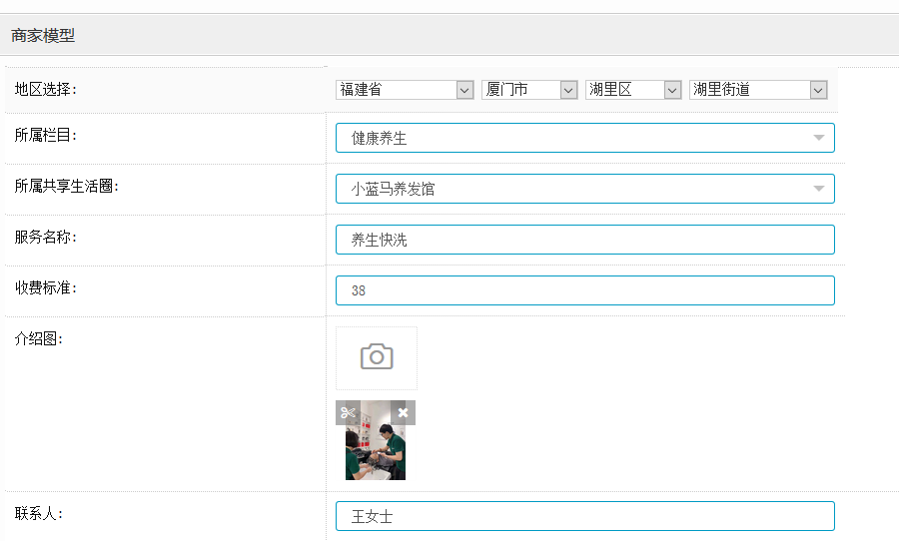Click the camera icon to upload image
Screen dimensions: 899x541
click(x=377, y=357)
